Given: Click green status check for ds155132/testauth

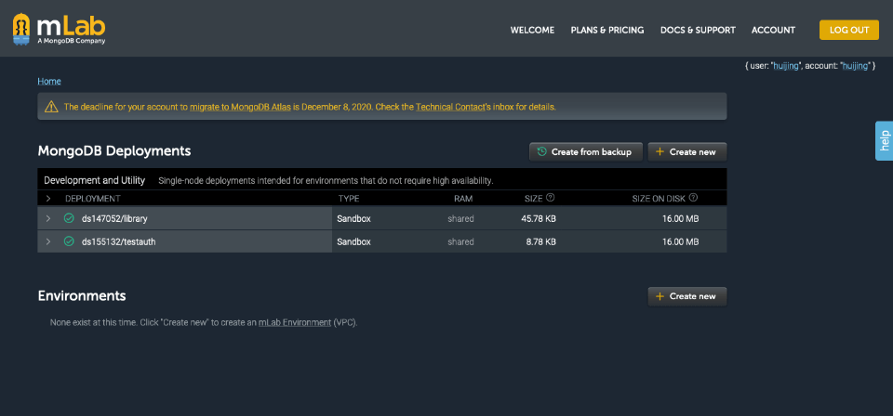Looking at the screenshot, I should [69, 241].
